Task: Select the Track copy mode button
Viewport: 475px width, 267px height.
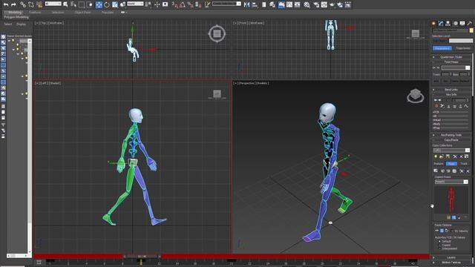Action: point(463,164)
